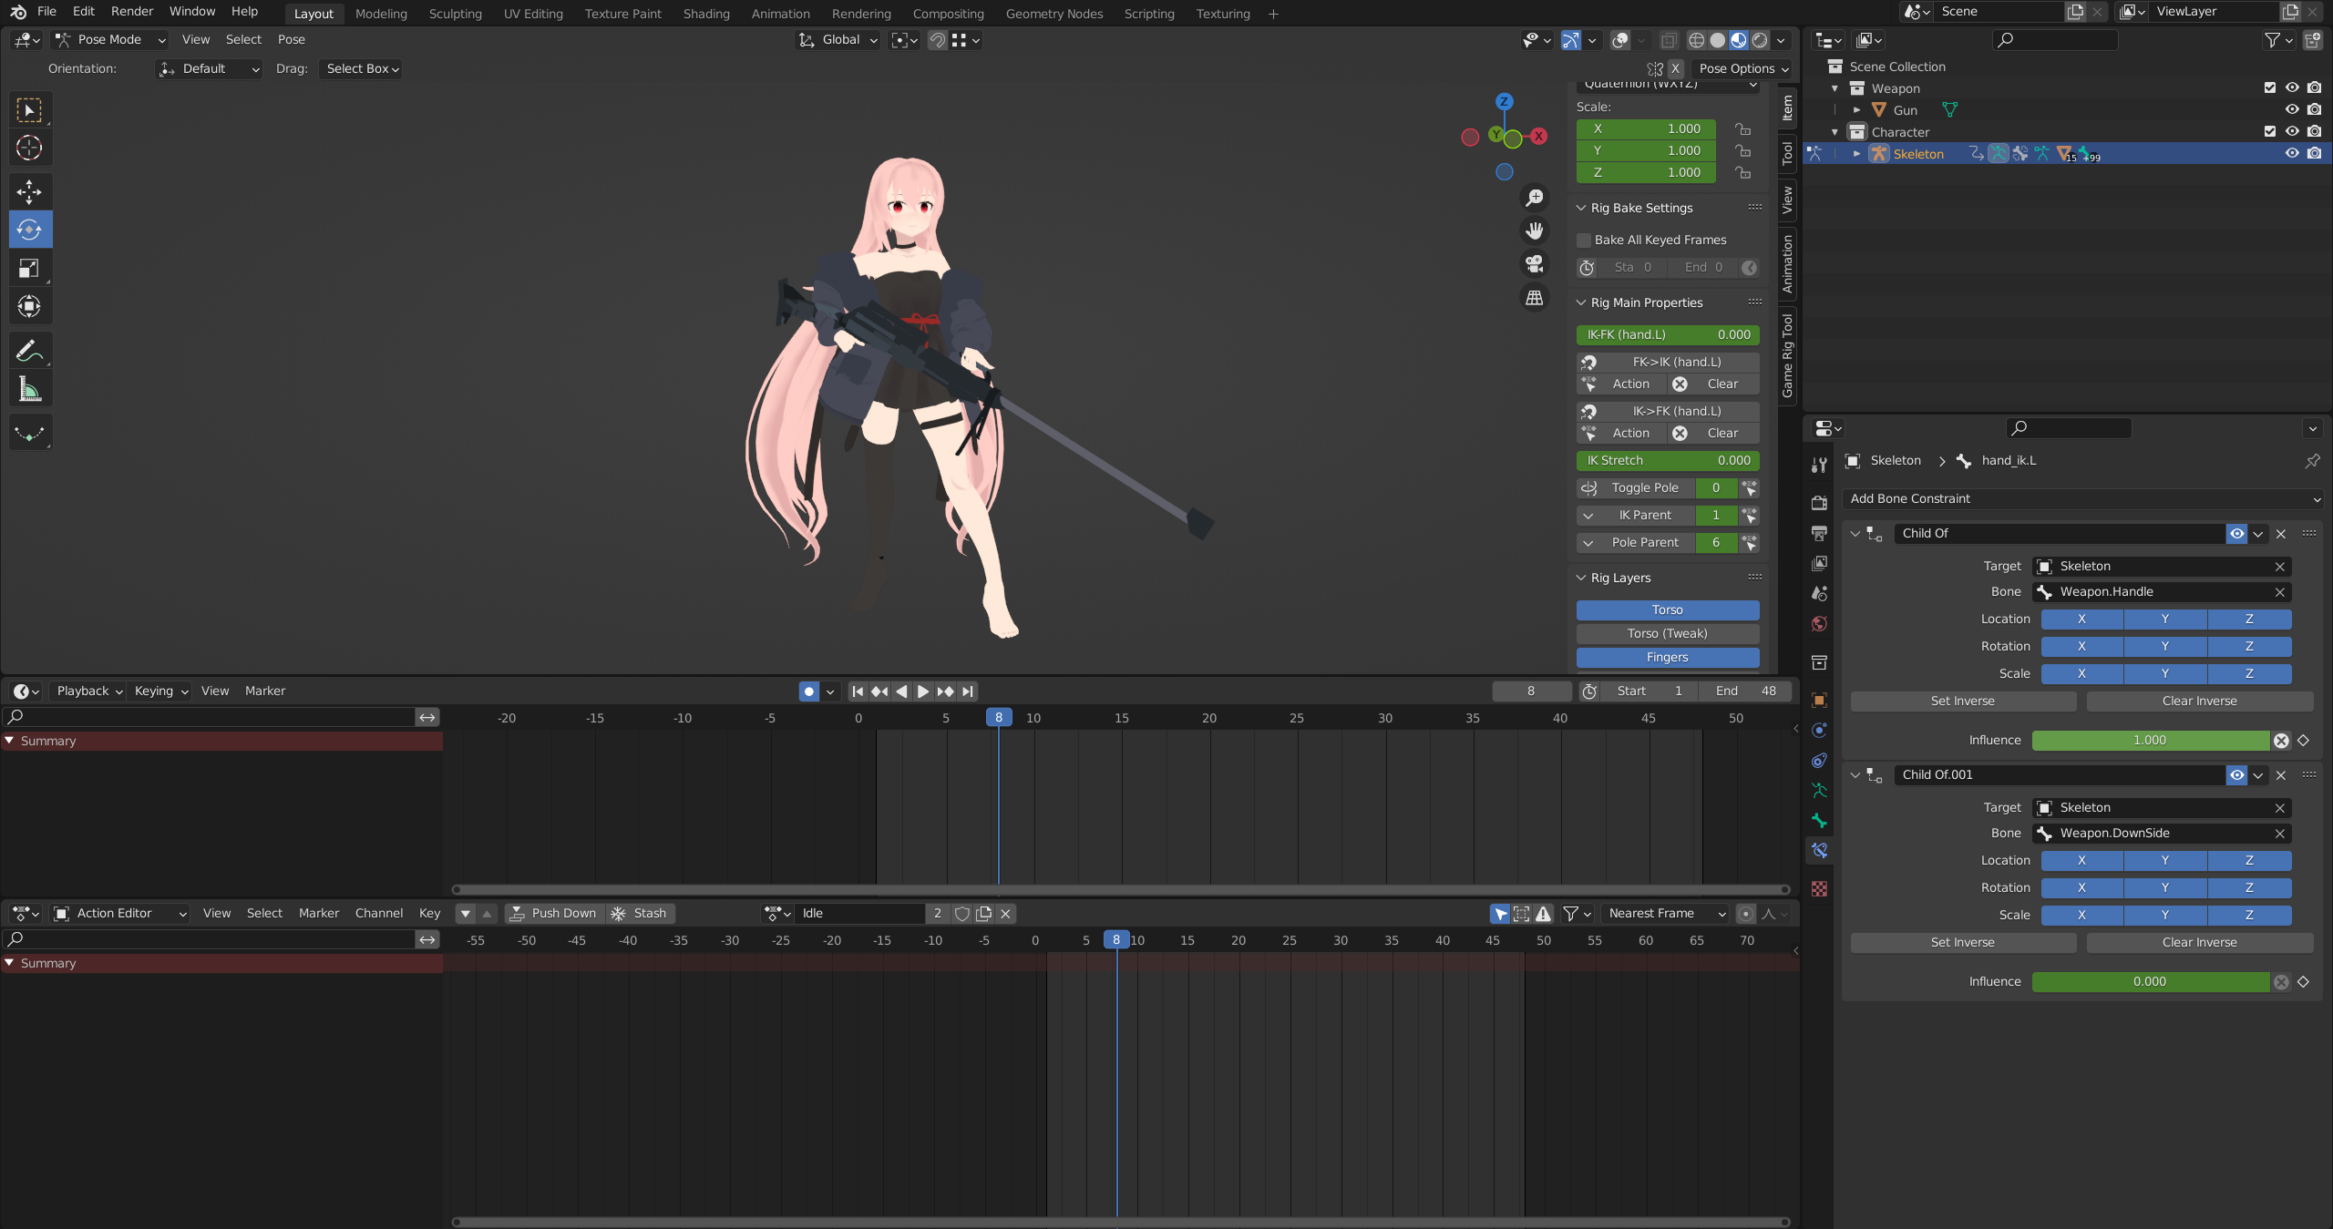Jump to end frame in timeline
The width and height of the screenshot is (2333, 1229).
968,691
